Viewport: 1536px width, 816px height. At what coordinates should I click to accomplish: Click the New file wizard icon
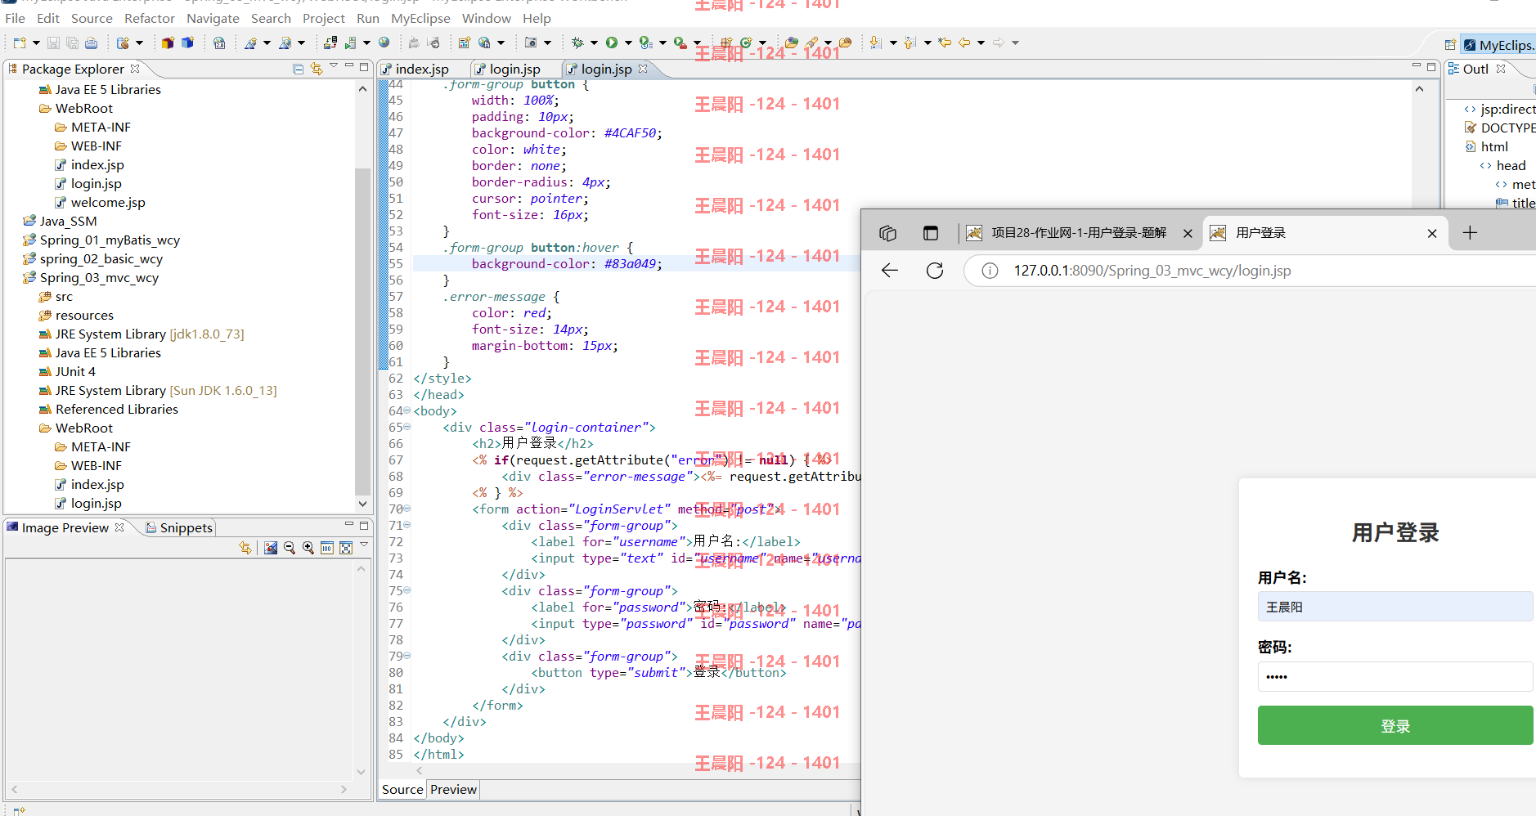point(20,43)
